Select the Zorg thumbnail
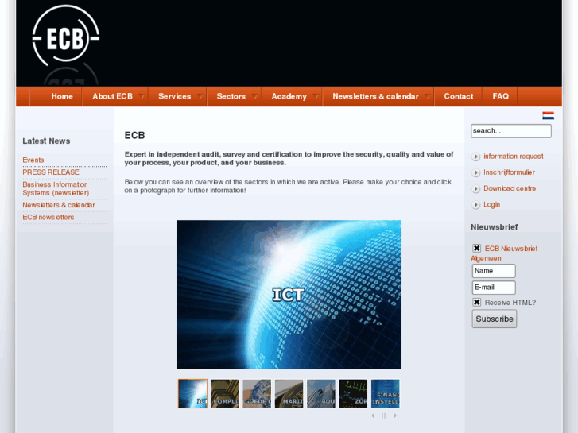The image size is (578, 433). [353, 393]
